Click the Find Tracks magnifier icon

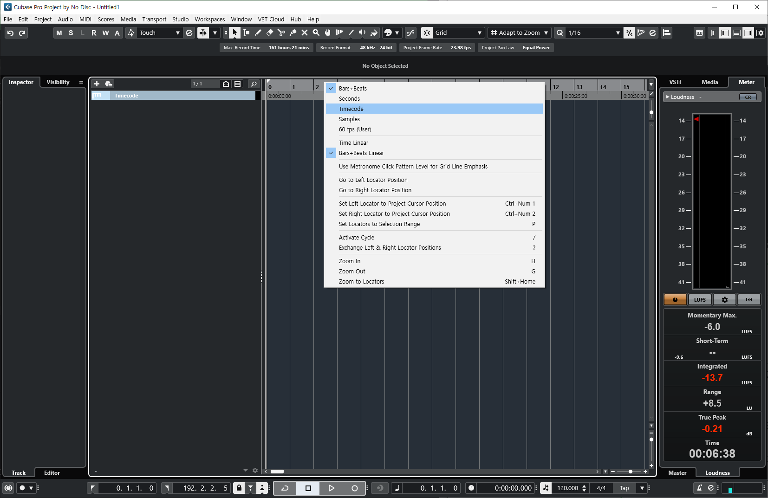[254, 84]
